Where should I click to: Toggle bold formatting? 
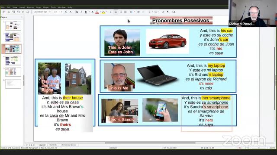77,12
